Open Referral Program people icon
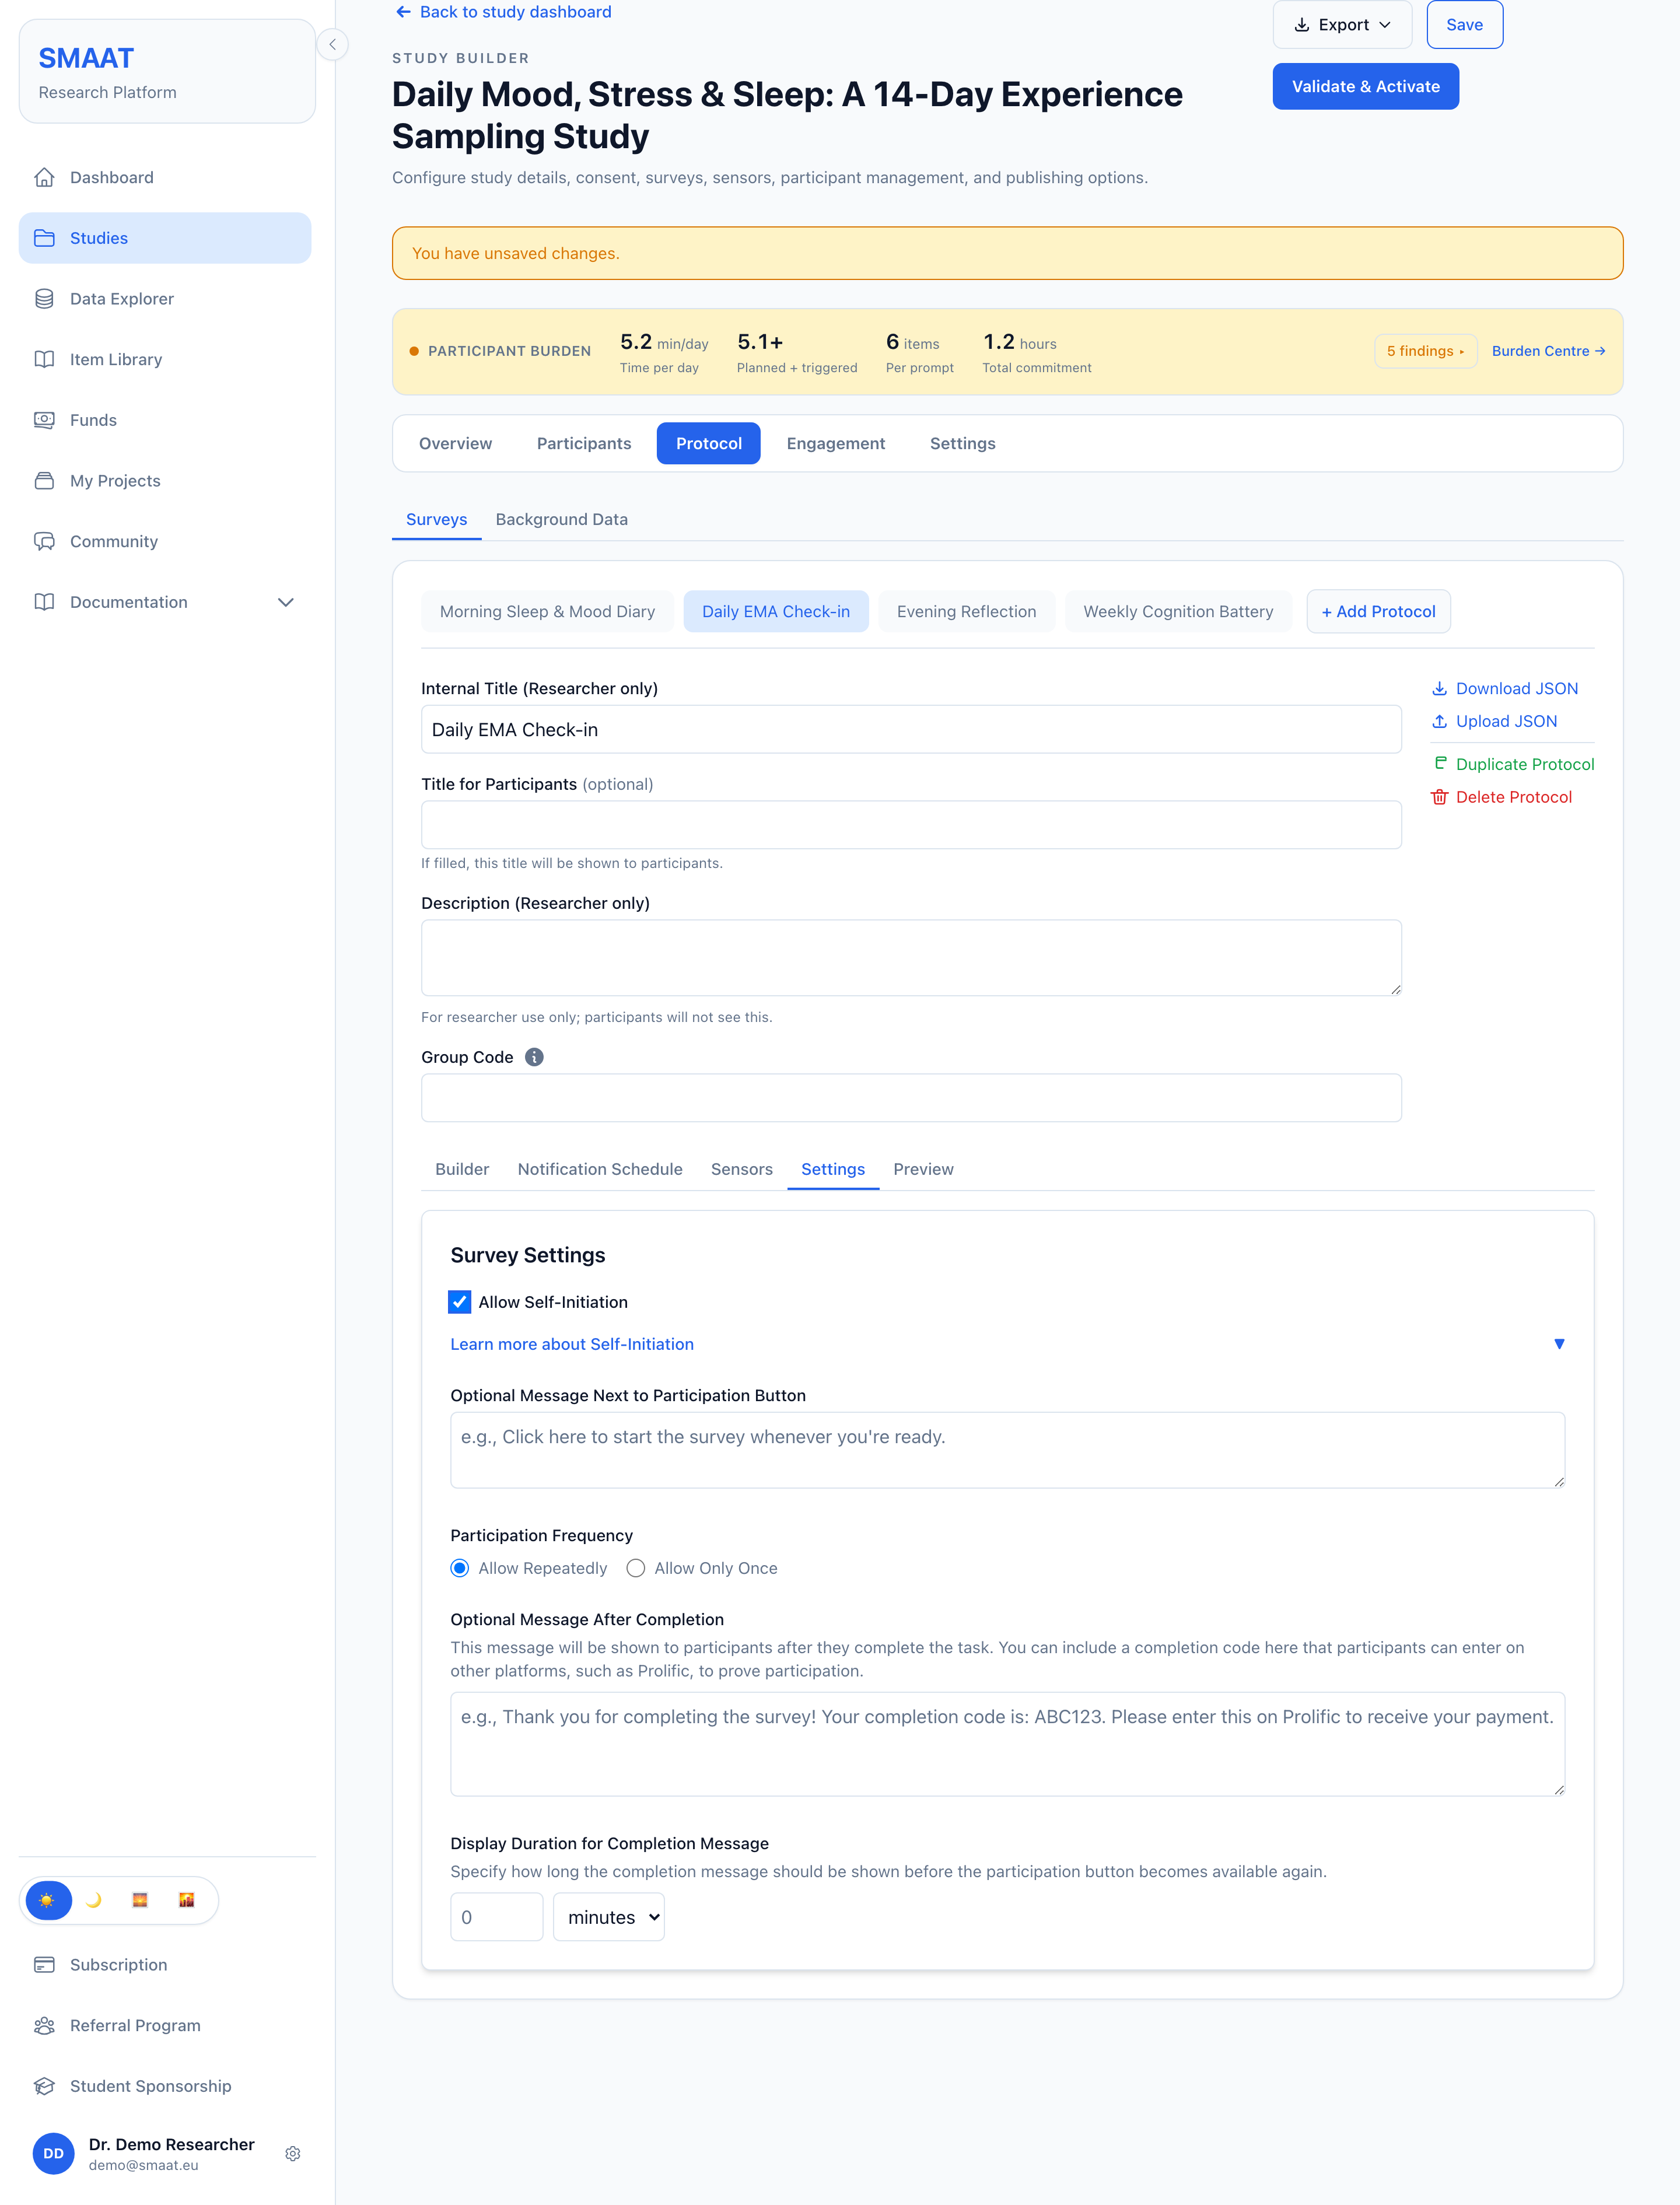Image resolution: width=1680 pixels, height=2205 pixels. [44, 2025]
